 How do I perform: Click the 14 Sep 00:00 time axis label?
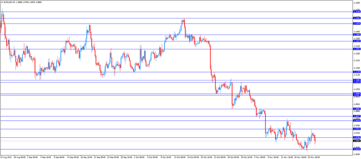(73, 158)
